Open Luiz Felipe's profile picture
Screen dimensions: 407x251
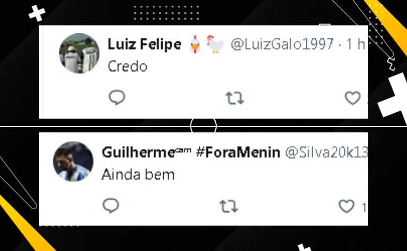[79, 53]
